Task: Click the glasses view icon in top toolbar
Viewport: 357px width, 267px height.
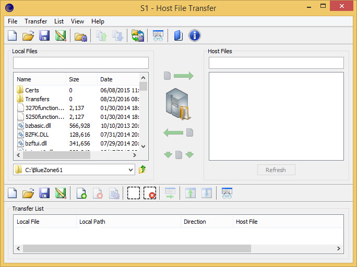Action: pyautogui.click(x=158, y=35)
